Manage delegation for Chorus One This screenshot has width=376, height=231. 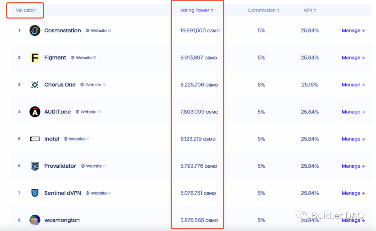click(353, 85)
